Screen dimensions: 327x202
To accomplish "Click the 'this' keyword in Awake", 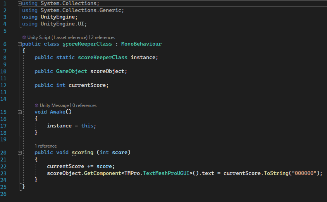I will pos(87,126).
